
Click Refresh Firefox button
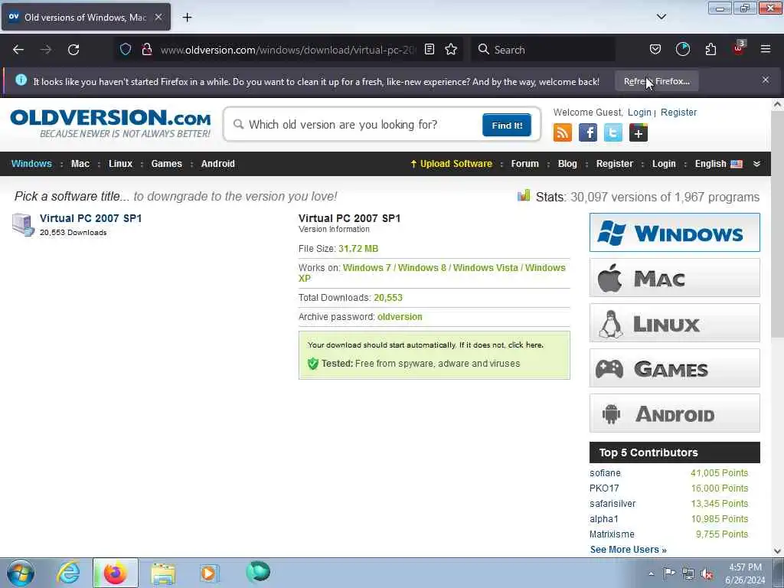pos(656,81)
